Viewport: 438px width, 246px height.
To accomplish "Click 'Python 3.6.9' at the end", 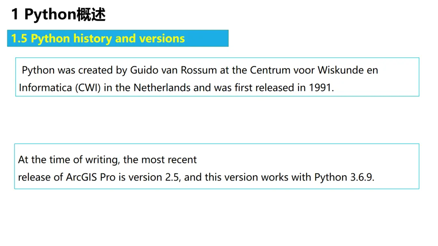I will [x=344, y=177].
